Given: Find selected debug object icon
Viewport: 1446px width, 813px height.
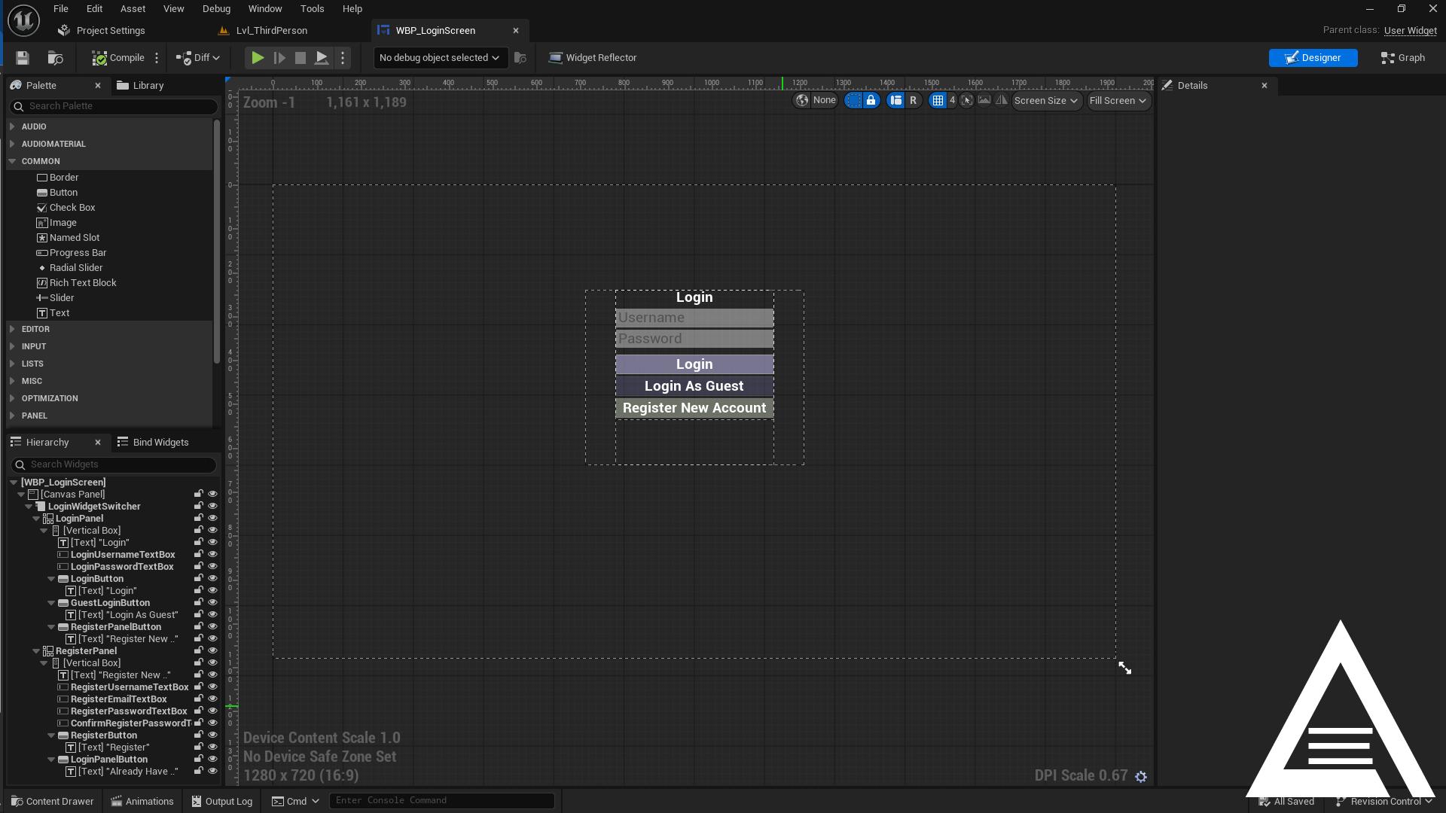Looking at the screenshot, I should coord(520,58).
